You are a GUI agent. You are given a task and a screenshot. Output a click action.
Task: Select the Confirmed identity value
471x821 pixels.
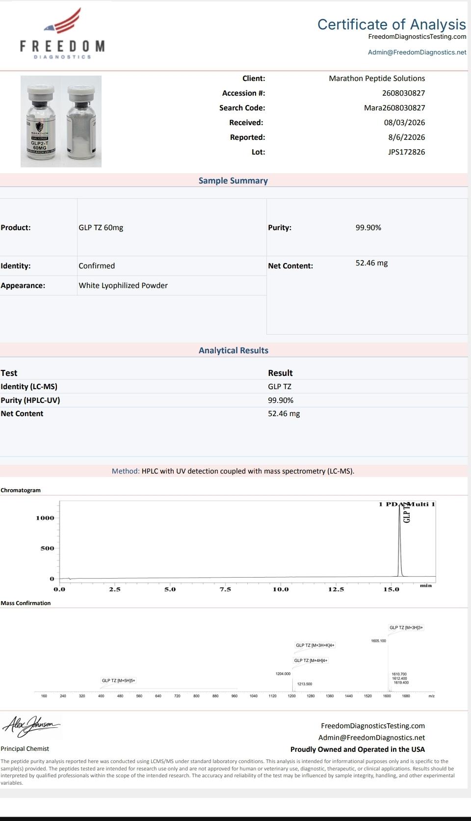coord(97,266)
